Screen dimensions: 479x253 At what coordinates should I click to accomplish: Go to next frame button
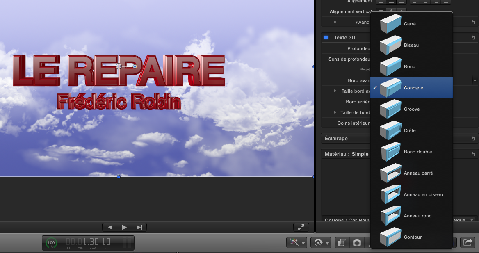click(139, 227)
